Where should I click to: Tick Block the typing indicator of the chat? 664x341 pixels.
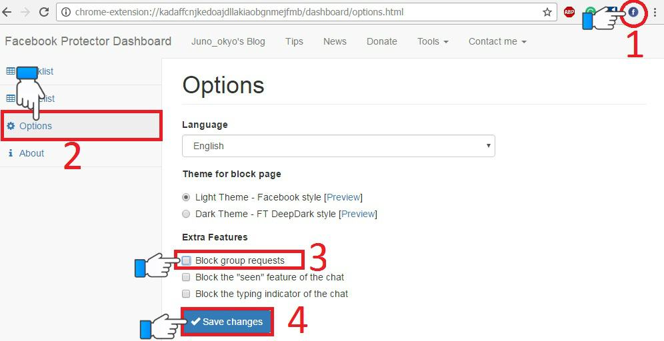pyautogui.click(x=186, y=294)
